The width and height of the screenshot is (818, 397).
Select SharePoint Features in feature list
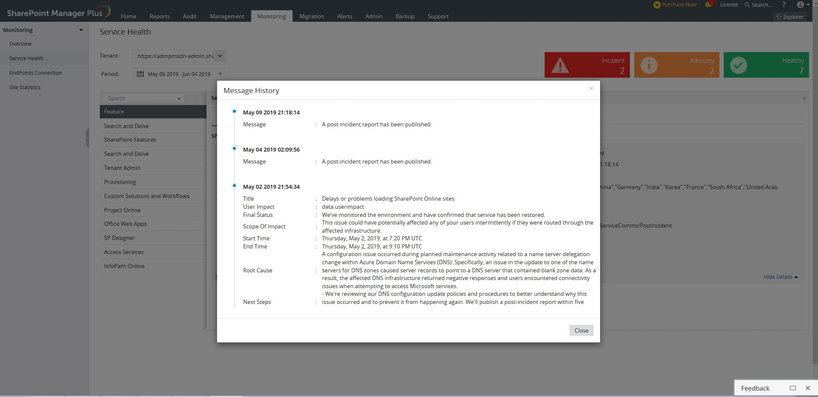pyautogui.click(x=153, y=140)
